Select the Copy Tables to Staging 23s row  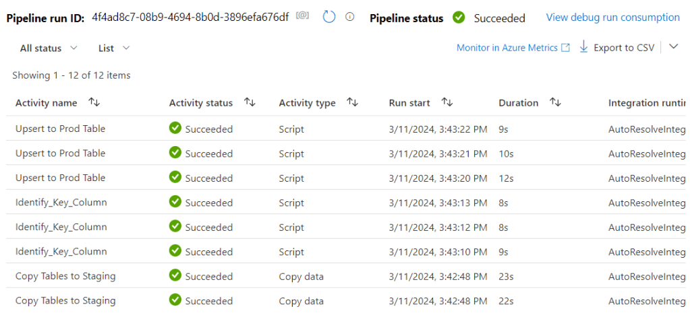pos(65,276)
